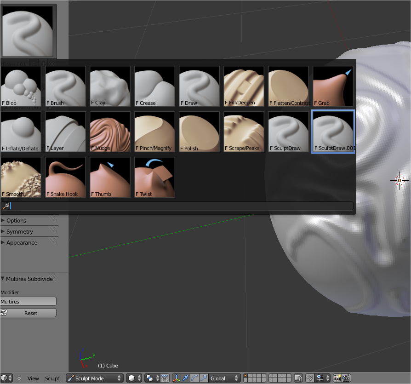Choose the Layer brush

click(66, 132)
